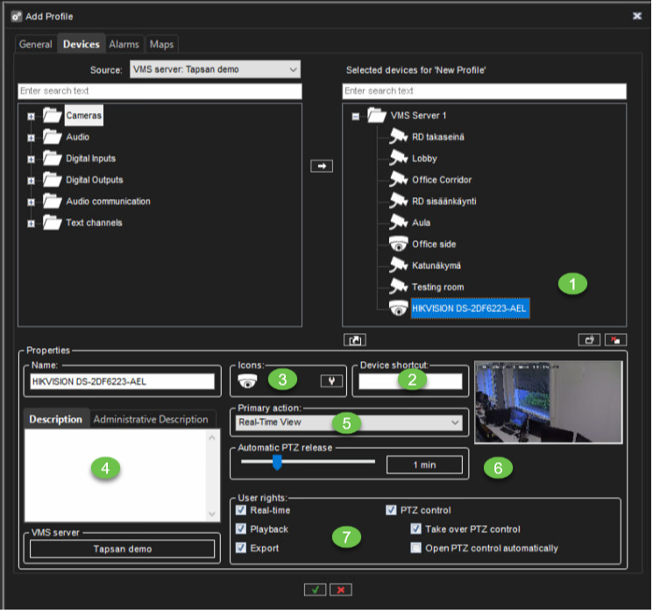Click the wrench button in the Icons box
This screenshot has height=611, width=653.
coord(331,380)
